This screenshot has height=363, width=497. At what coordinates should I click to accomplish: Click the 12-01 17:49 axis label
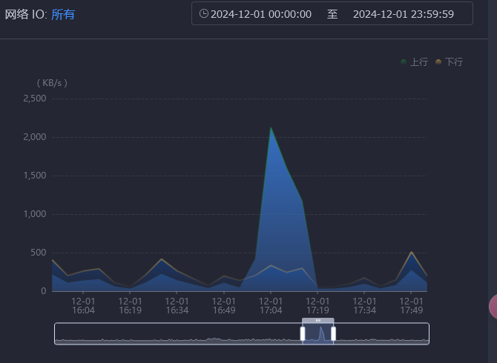411,306
